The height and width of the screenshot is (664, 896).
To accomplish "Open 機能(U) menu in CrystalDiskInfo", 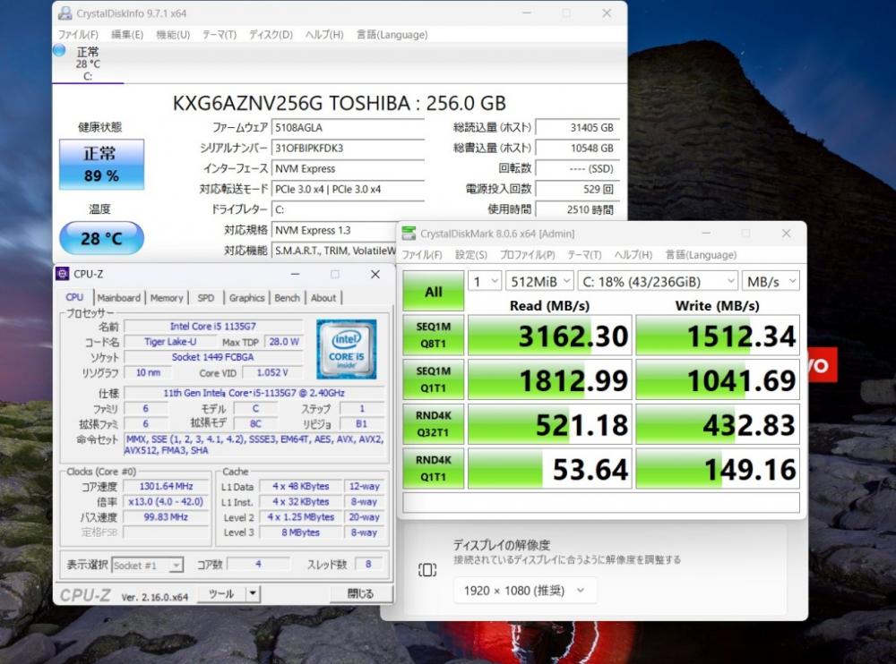I will (173, 35).
